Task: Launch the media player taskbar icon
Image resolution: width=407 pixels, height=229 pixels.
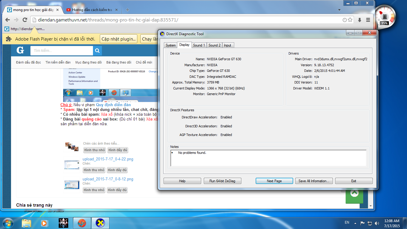Action: click(x=44, y=223)
